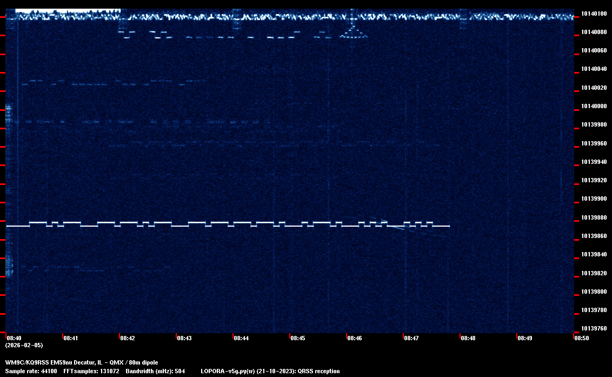
Task: Click the 10139940 frequency scale label
Action: tap(594, 162)
